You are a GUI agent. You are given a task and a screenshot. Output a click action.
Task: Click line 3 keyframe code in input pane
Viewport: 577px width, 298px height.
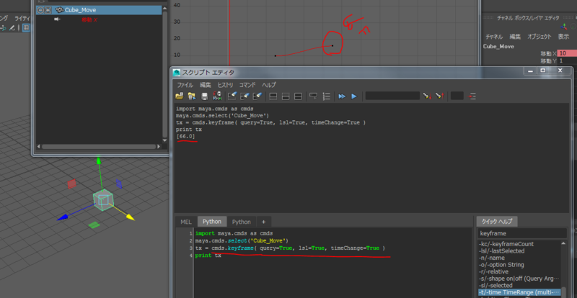(x=290, y=248)
